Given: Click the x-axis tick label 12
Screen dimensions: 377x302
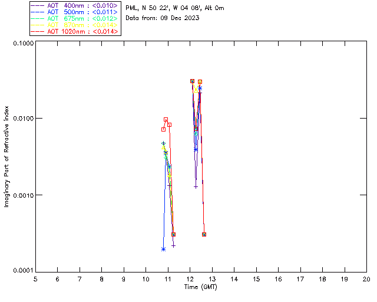Looking at the screenshot, I should point(190,279).
